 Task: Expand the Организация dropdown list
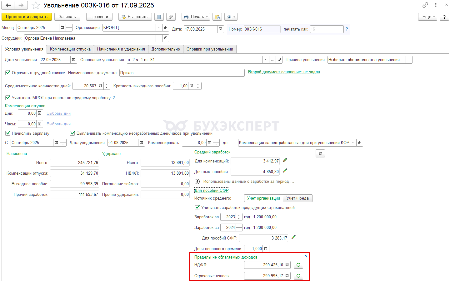[159, 27]
